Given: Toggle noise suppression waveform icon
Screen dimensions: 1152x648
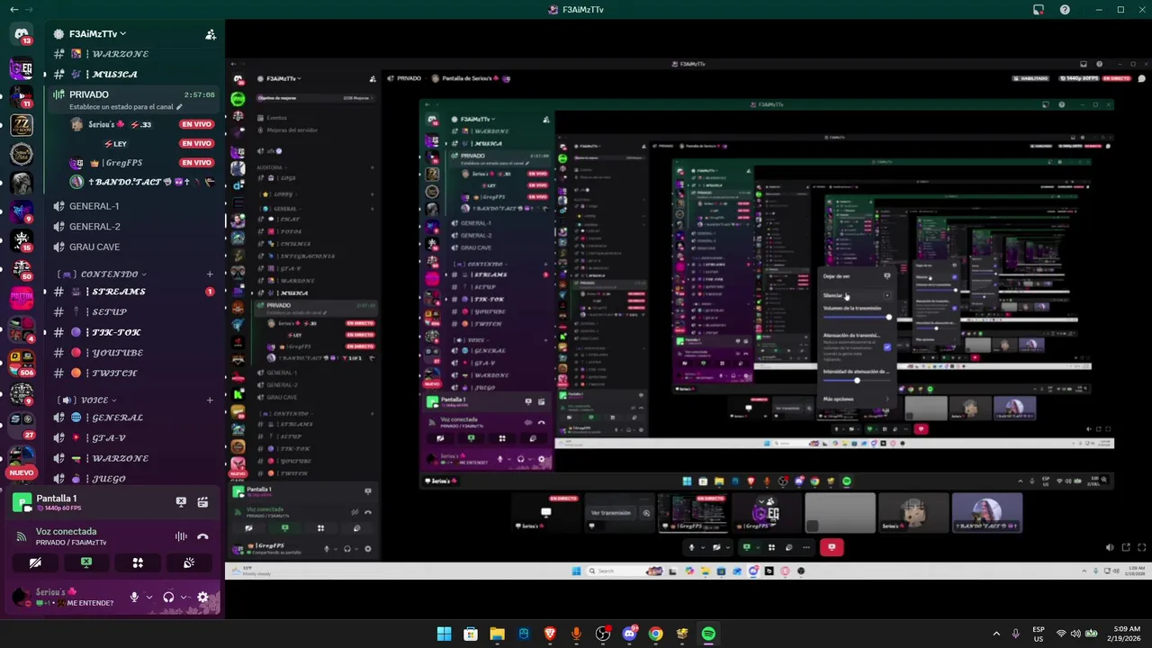Looking at the screenshot, I should (181, 536).
